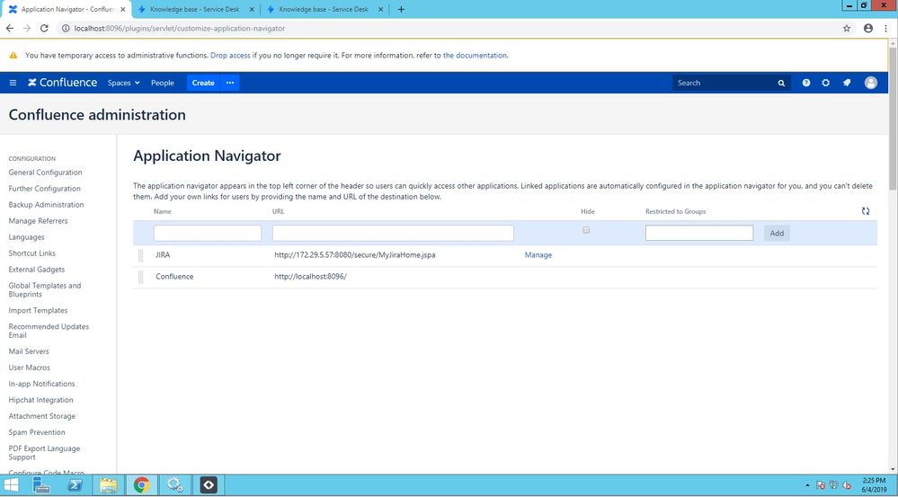898x497 pixels.
Task: Open Attachment Storage in the sidebar
Action: pos(42,416)
